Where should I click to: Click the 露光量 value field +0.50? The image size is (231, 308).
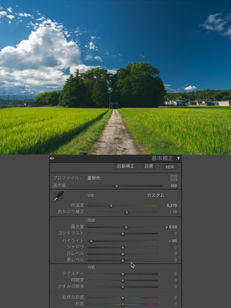pos(171,227)
